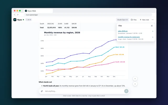The width and height of the screenshot is (168, 105).
Task: Open the sales-2026.csv file link
Action: click(123, 31)
